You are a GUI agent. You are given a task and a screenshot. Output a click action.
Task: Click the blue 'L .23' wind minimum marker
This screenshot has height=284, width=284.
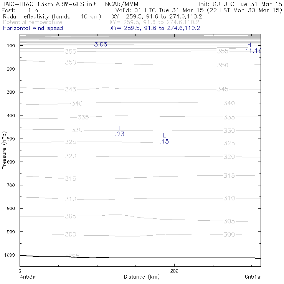point(120,131)
